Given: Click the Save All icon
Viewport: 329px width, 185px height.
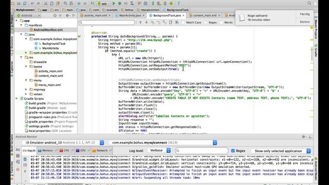Looking at the screenshot, I should [19, 4].
